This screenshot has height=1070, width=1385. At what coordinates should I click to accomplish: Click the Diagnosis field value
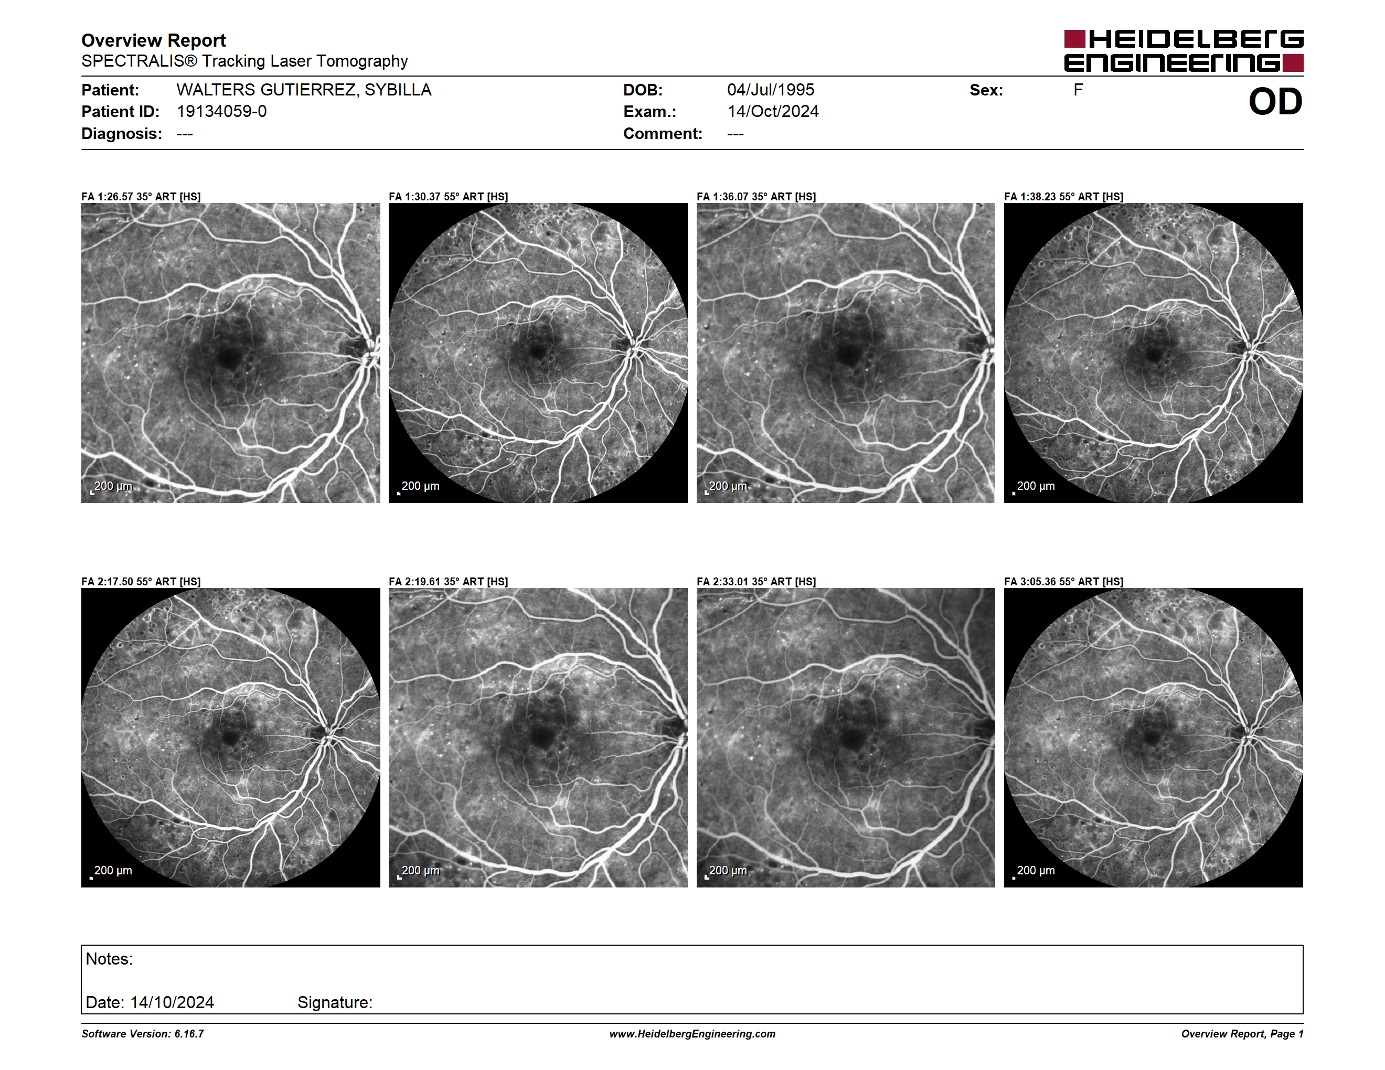pos(185,134)
